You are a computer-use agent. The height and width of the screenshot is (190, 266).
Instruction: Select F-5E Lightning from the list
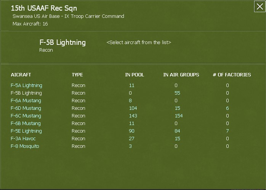26,131
